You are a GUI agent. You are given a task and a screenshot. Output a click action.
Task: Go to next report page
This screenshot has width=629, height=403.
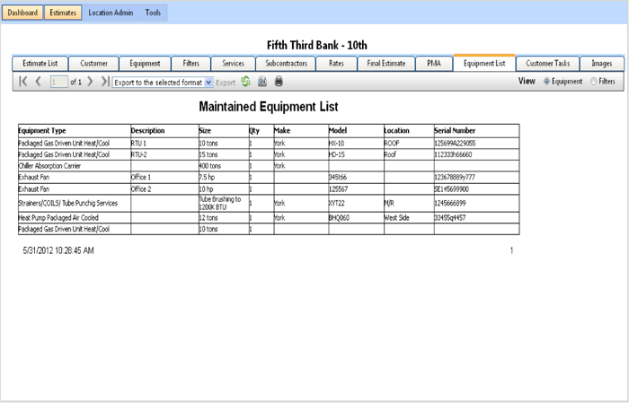pyautogui.click(x=90, y=82)
